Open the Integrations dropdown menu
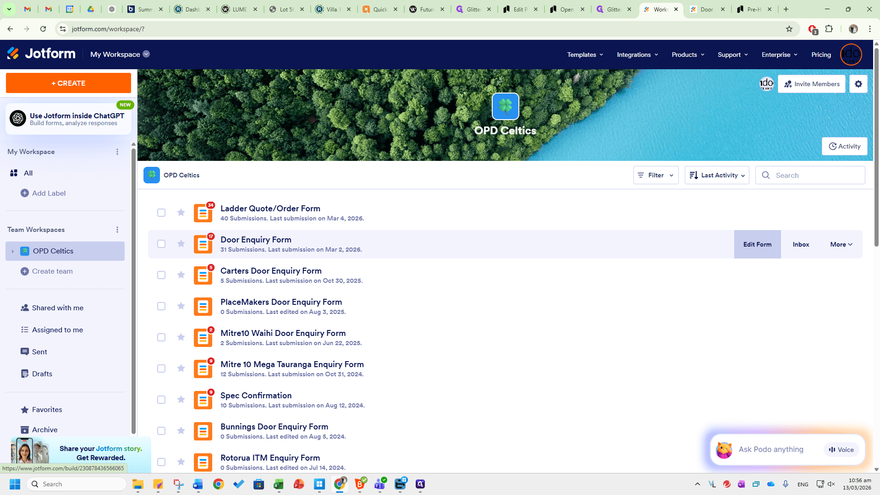This screenshot has height=495, width=880. (638, 55)
